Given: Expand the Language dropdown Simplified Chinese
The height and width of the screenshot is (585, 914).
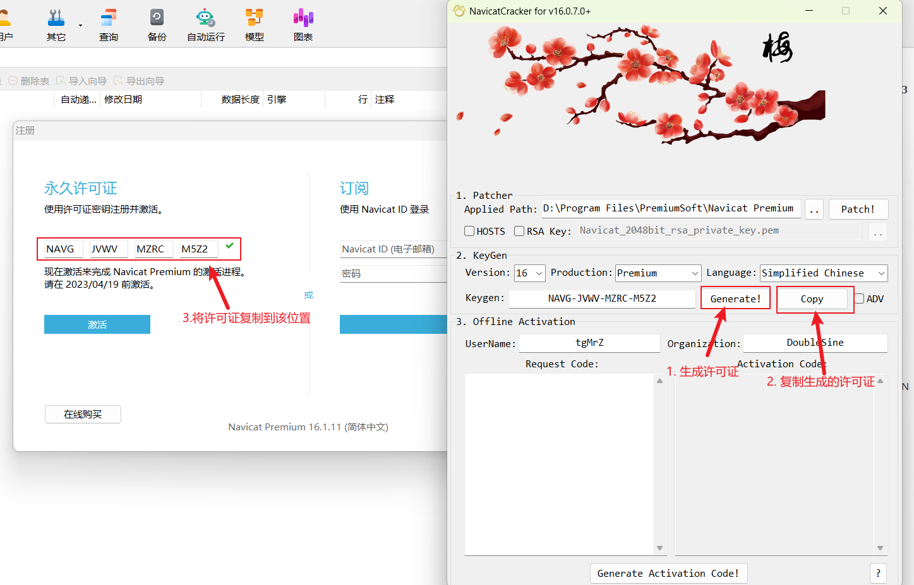Looking at the screenshot, I should tap(824, 273).
